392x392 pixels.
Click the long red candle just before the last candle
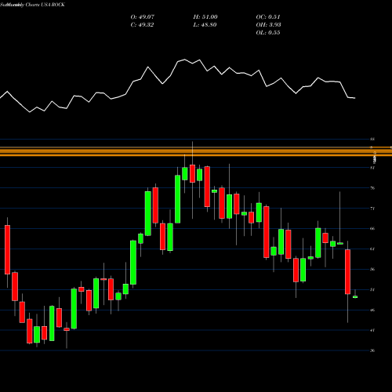coord(347,272)
